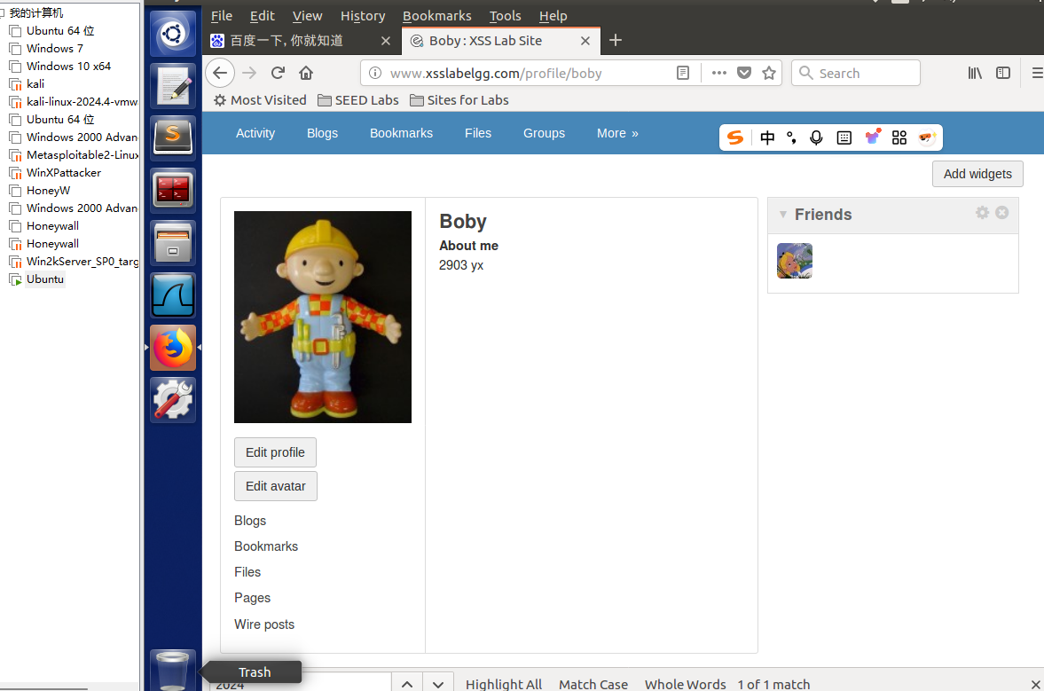This screenshot has width=1044, height=691.
Task: Open Sogou toolbox grid icon
Action: [899, 137]
